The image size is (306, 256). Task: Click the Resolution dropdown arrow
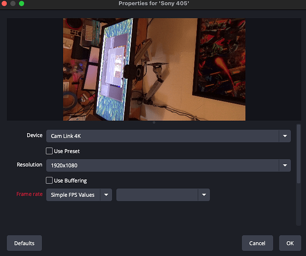click(284, 165)
